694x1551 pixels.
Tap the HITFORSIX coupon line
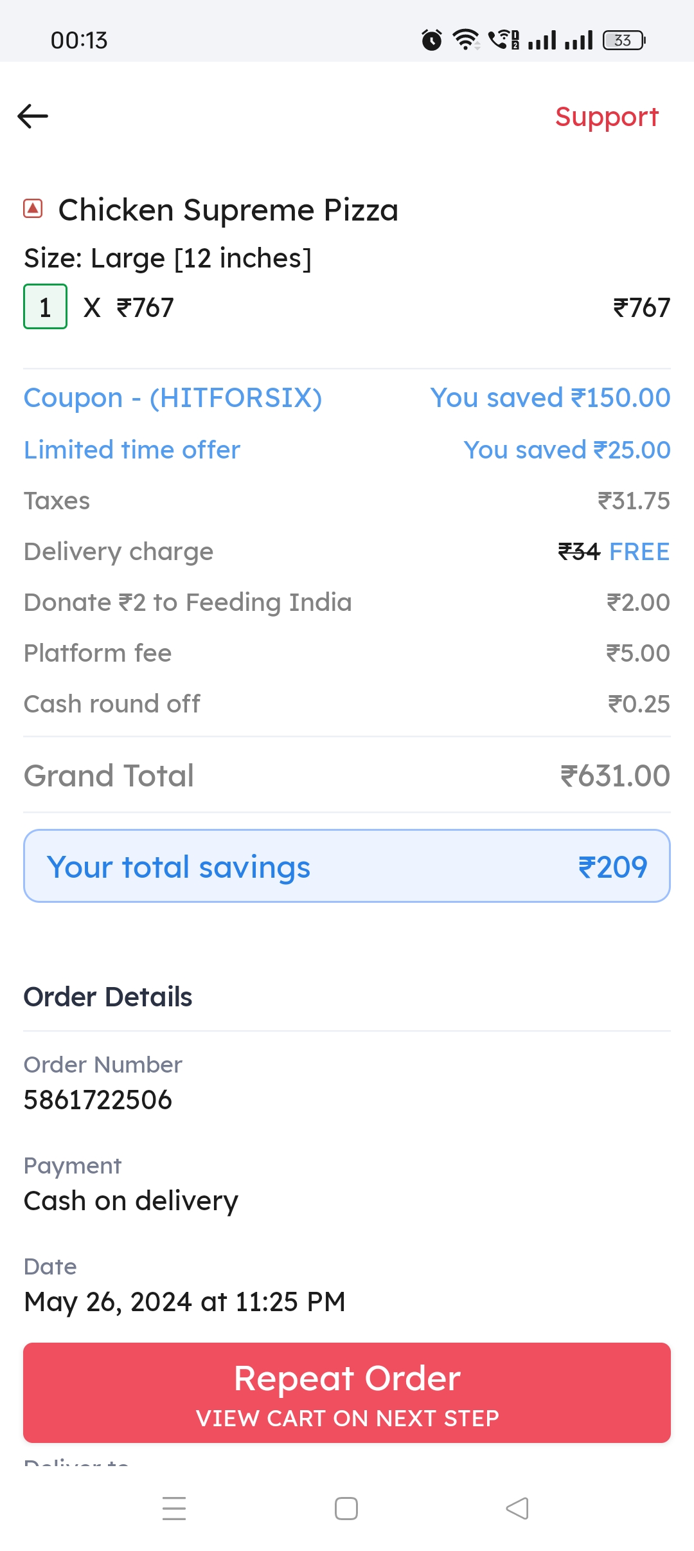click(x=347, y=397)
